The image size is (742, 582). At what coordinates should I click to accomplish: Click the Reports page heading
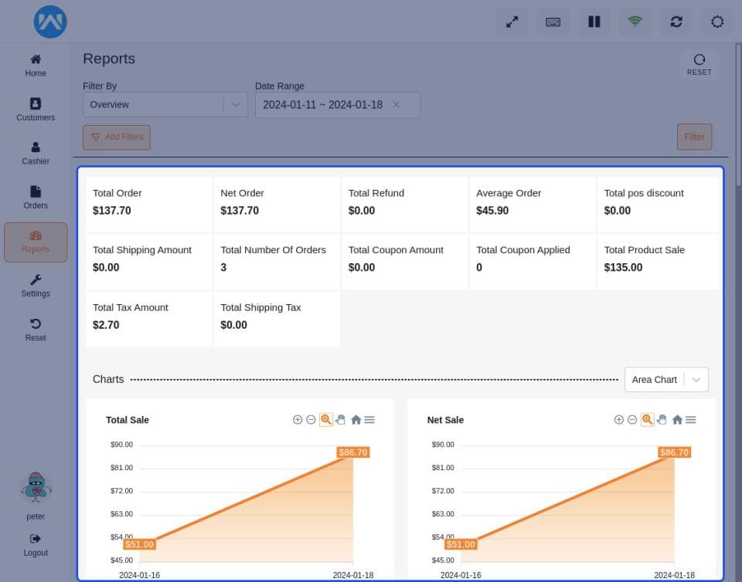(109, 59)
